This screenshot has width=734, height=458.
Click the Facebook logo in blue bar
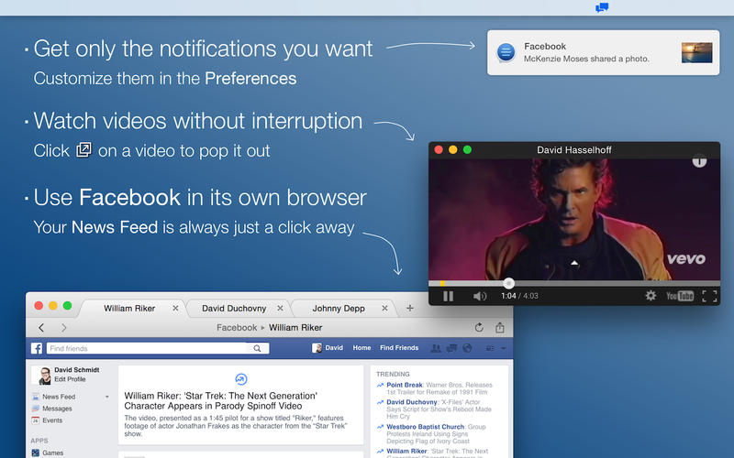click(37, 348)
